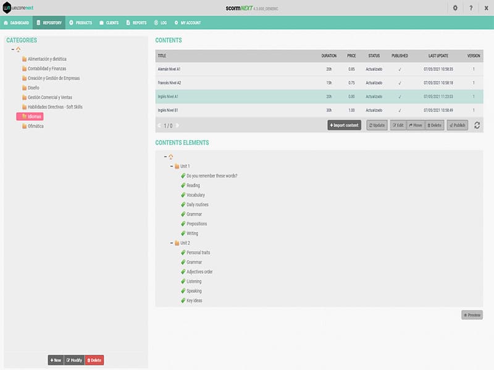
Task: Collapse the Categories root node
Action: coord(12,49)
